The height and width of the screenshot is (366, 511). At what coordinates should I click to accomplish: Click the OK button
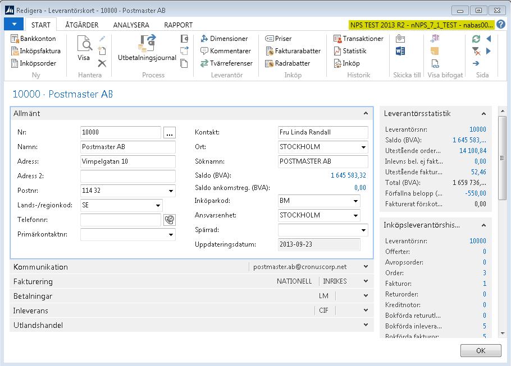(481, 350)
